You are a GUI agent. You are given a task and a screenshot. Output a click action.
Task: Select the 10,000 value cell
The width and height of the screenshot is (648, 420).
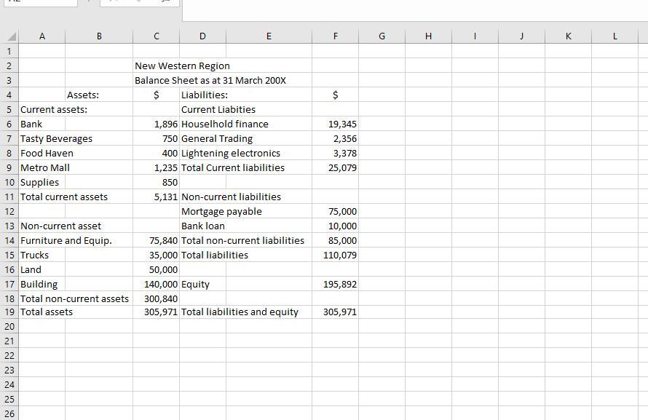(x=335, y=226)
